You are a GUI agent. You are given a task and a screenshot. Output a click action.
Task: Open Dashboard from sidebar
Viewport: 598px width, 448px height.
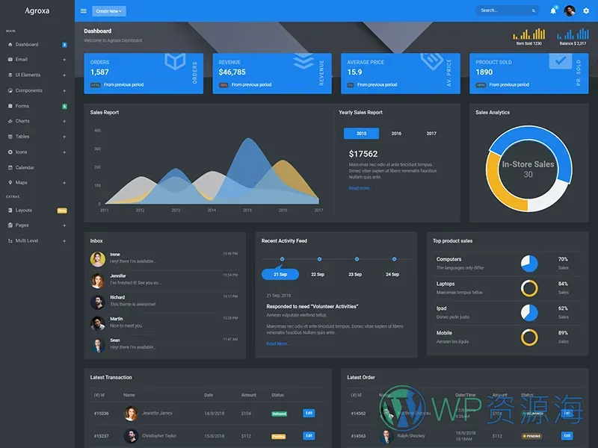(x=27, y=45)
